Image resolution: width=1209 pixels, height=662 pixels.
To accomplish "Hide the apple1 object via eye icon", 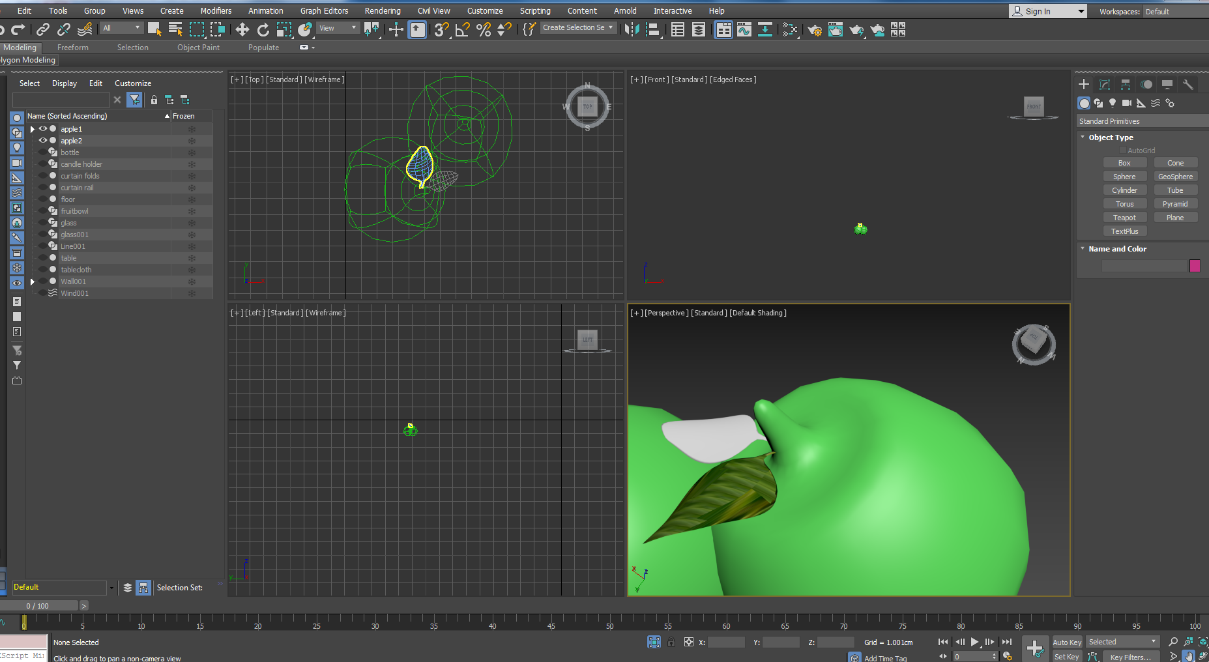I will [43, 129].
